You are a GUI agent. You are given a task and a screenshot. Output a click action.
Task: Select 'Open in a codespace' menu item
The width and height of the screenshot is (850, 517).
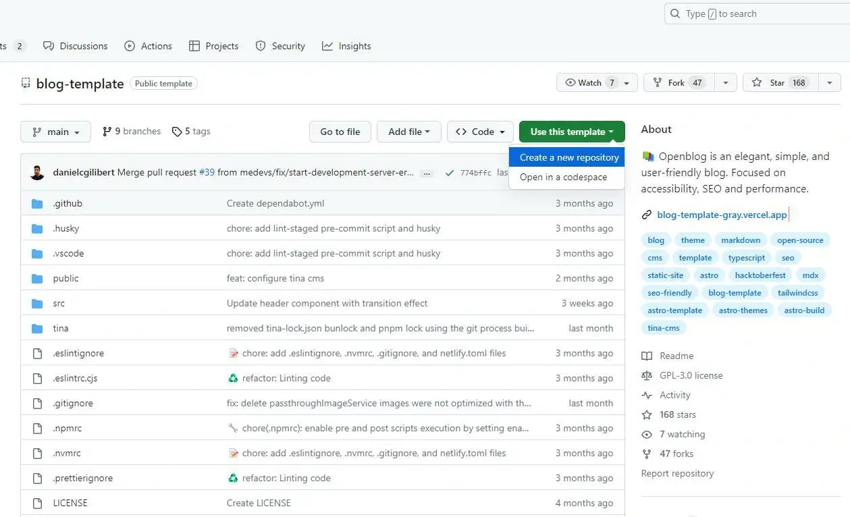pyautogui.click(x=566, y=177)
